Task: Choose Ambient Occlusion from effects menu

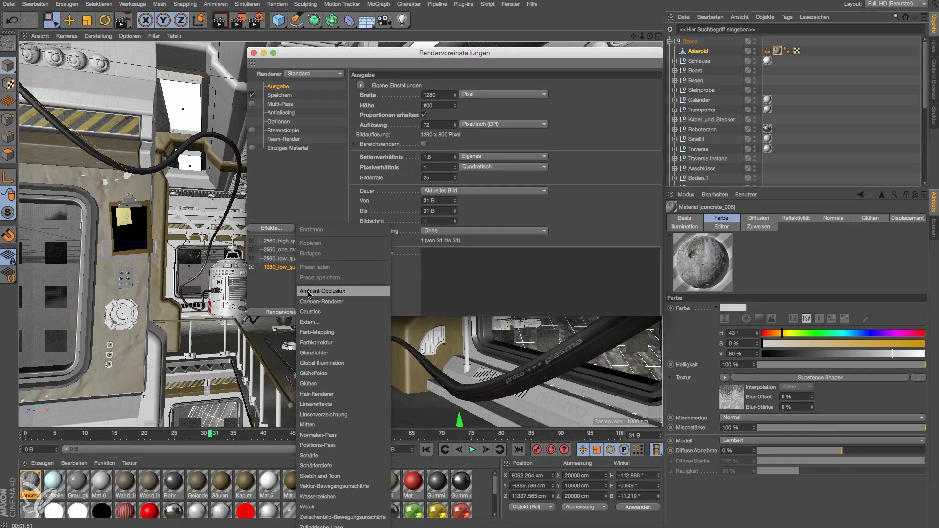Action: point(323,291)
